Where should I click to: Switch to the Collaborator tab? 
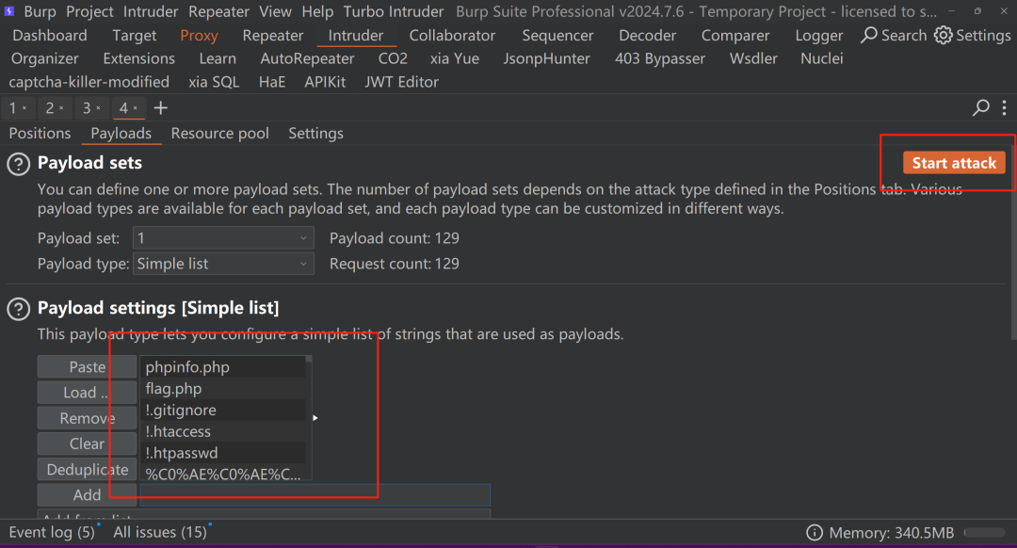coord(452,35)
